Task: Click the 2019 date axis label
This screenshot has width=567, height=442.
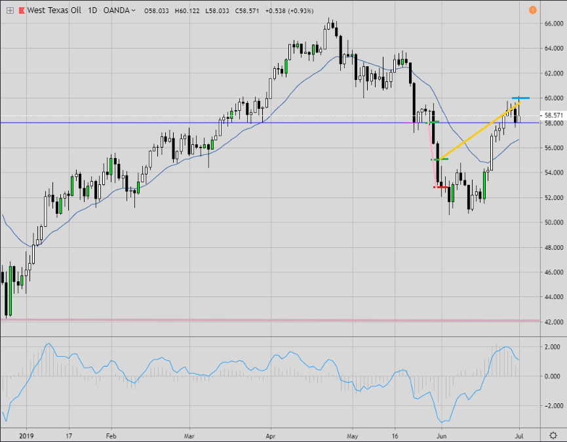Action: (26, 436)
